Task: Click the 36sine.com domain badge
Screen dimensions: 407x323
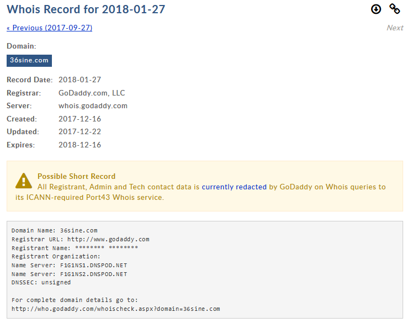Action: click(29, 60)
